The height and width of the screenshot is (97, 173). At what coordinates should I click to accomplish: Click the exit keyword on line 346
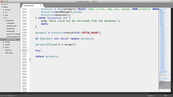pyautogui.click(x=44, y=24)
